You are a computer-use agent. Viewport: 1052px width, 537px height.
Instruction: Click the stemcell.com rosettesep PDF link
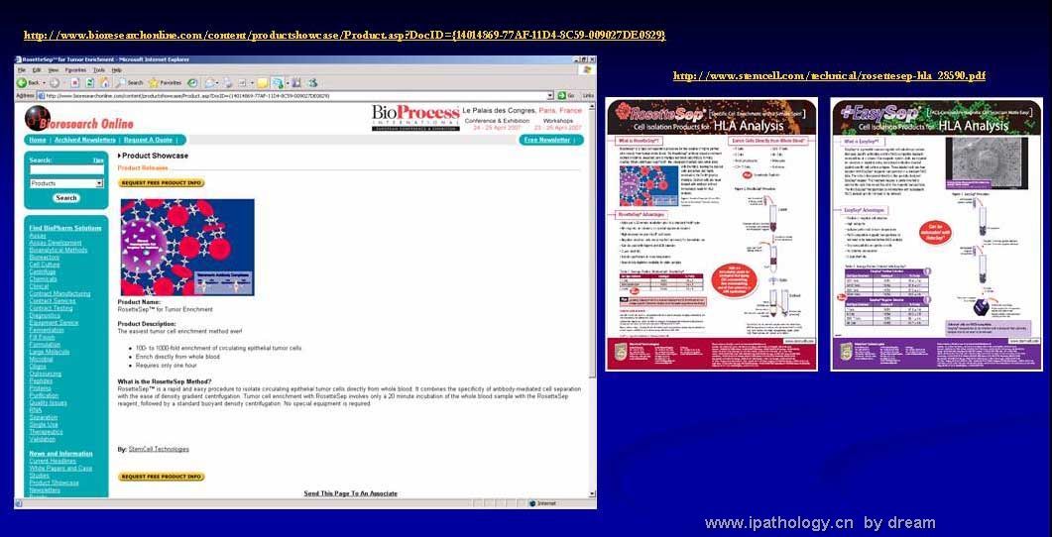pyautogui.click(x=829, y=75)
